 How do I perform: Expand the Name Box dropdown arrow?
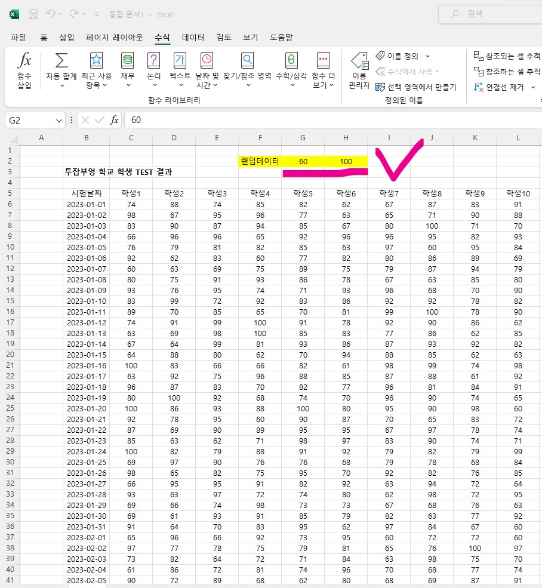point(58,121)
